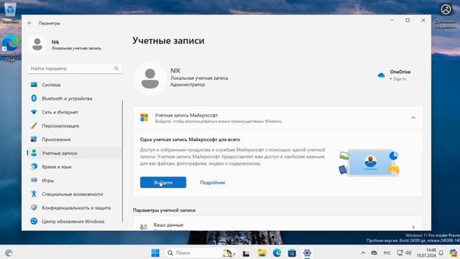Image resolution: width=460 pixels, height=259 pixels.
Task: Open Recycle Bin on desktop
Action: click(x=10, y=13)
